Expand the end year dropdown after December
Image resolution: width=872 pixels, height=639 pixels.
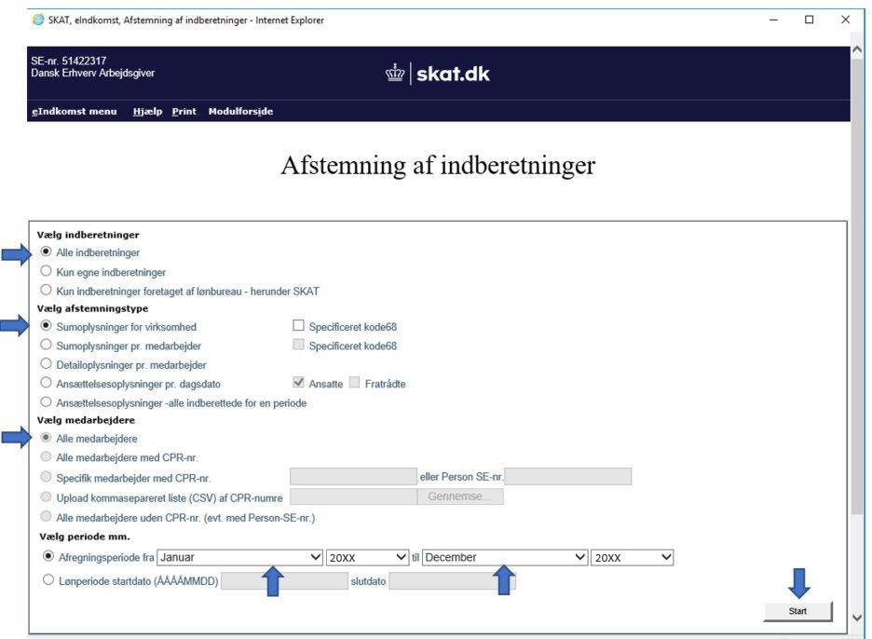coord(632,557)
